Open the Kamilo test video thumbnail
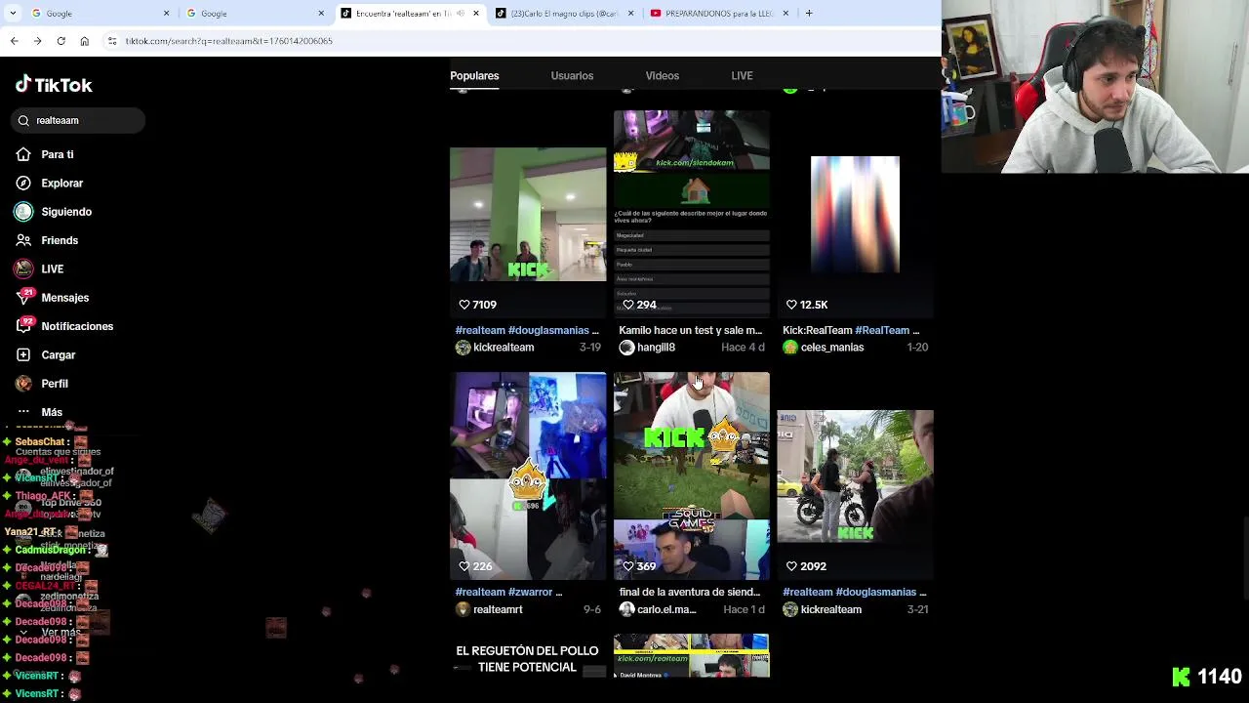This screenshot has height=703, width=1249. 692,214
